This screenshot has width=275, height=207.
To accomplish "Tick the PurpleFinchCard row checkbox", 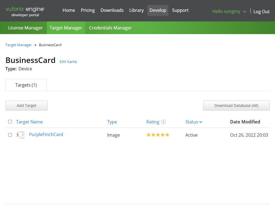I will coord(10,135).
